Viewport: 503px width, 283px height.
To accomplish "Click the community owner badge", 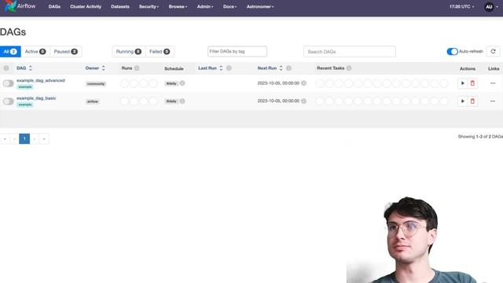I will point(96,84).
